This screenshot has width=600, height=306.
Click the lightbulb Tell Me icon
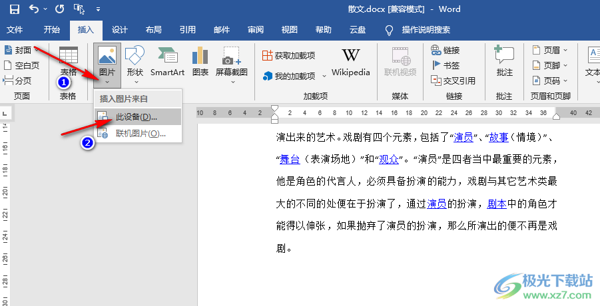pyautogui.click(x=389, y=30)
